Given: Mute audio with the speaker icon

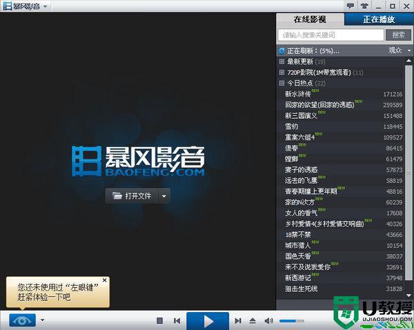Looking at the screenshot, I should click(x=268, y=321).
